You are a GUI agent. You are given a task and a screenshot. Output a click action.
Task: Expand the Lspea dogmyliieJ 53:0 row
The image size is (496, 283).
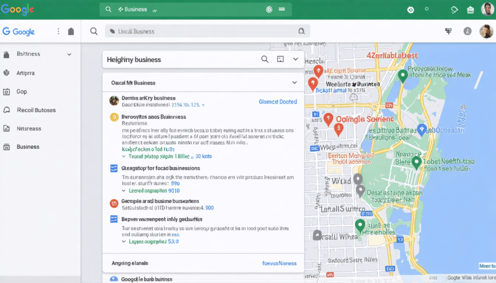[124, 241]
